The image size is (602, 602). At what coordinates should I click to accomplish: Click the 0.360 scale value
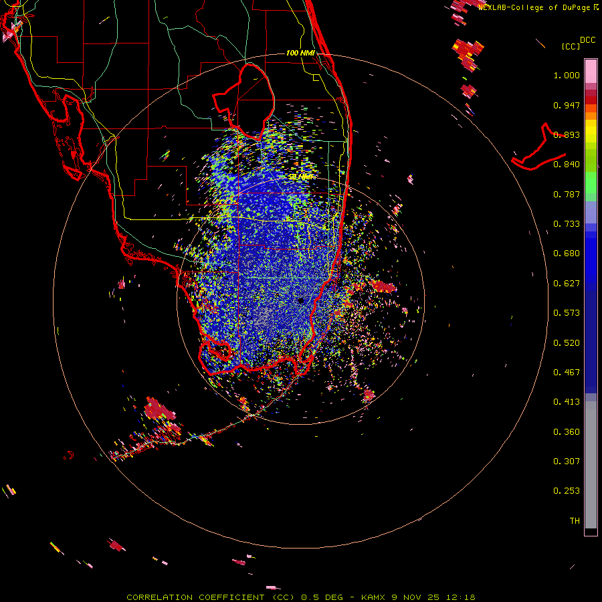567,432
